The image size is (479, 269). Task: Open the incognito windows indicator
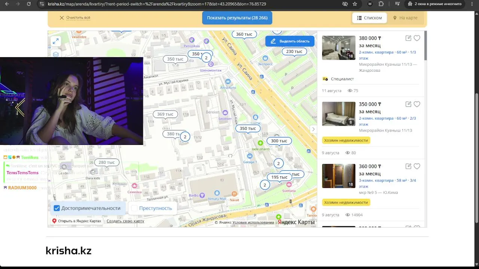tap(435, 4)
